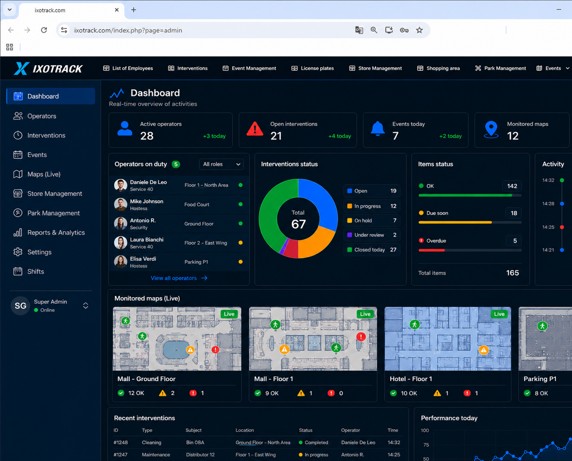
Task: Open Shopping area in top navigation
Action: tap(439, 68)
